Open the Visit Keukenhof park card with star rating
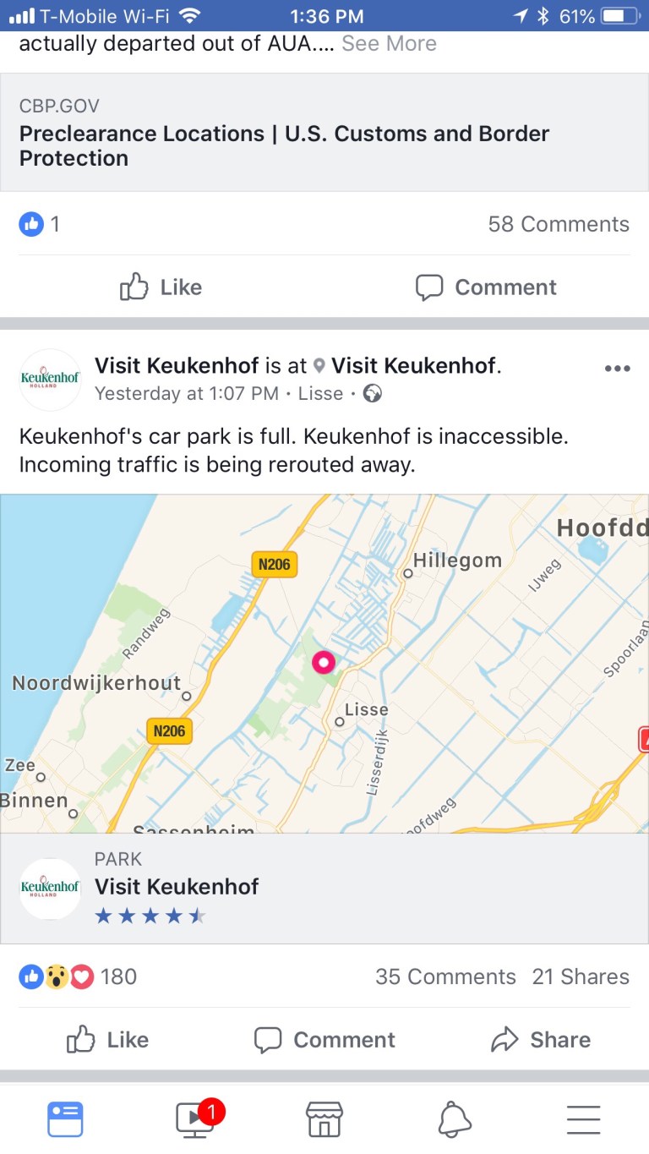Image resolution: width=649 pixels, height=1154 pixels. [x=324, y=889]
